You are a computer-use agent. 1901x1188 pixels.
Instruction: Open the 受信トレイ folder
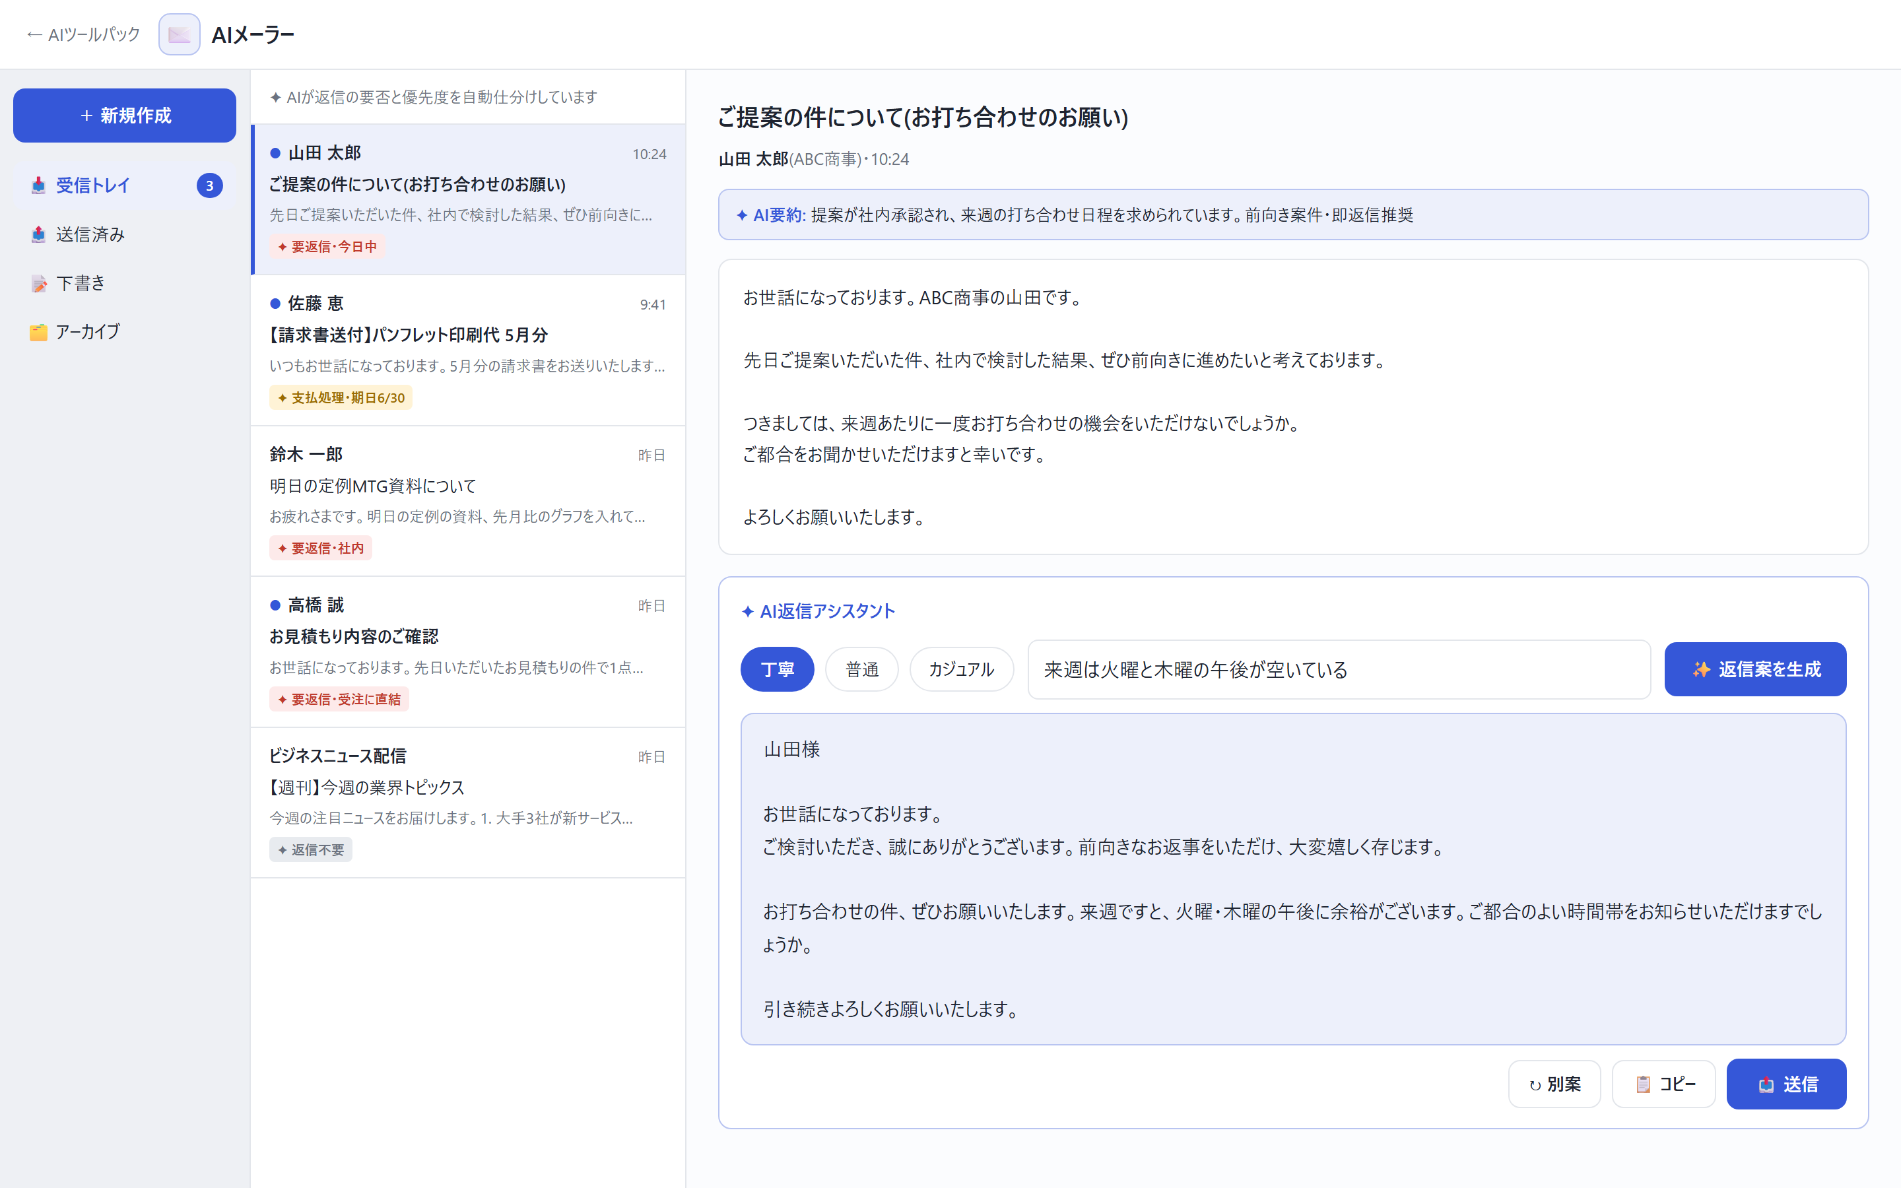click(x=125, y=185)
